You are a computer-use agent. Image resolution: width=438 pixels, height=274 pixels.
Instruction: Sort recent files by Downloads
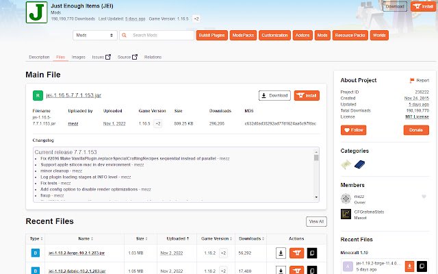point(251,239)
